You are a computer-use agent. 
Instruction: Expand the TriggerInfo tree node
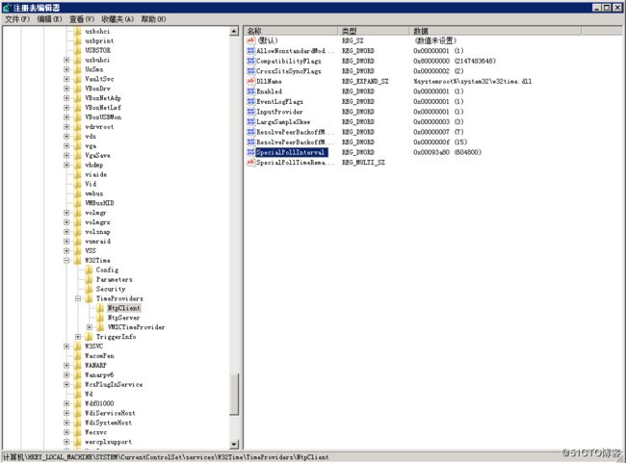point(78,337)
